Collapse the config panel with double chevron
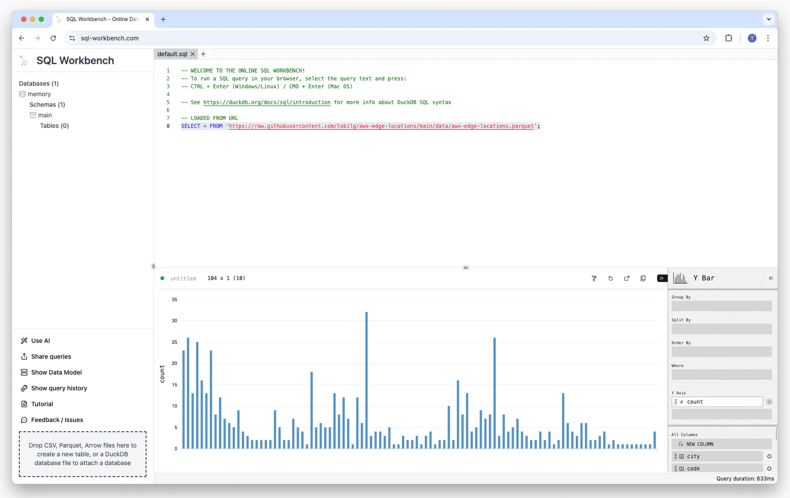 771,278
